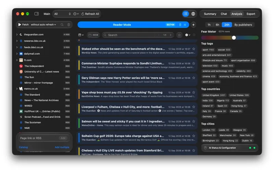274x171 pixels.
Task: Click the Page link or RSS field
Action: click(x=39, y=138)
